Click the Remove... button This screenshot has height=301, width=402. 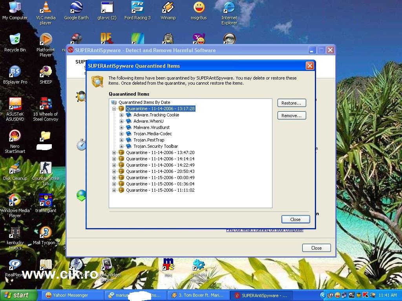[x=292, y=116]
